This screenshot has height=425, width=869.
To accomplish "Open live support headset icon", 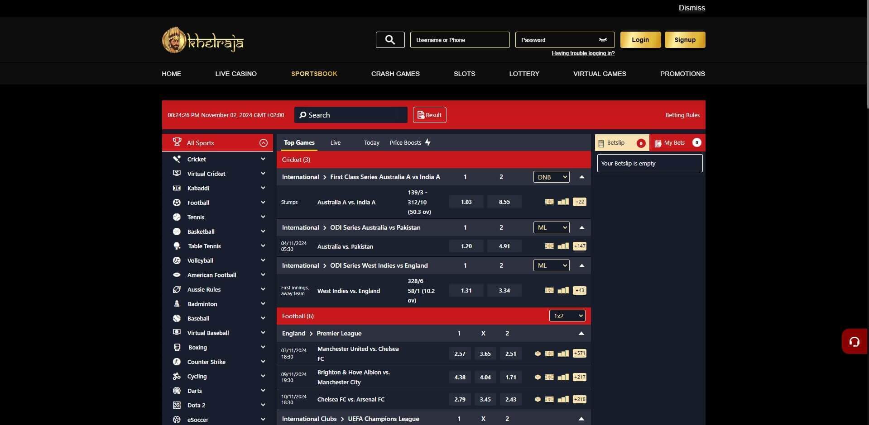I will click(854, 342).
